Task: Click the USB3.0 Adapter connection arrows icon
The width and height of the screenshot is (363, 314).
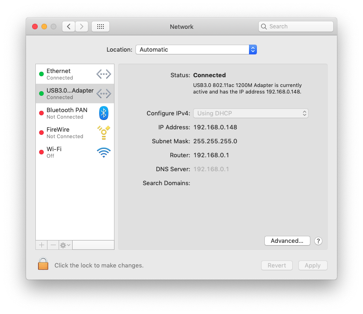Action: (104, 94)
